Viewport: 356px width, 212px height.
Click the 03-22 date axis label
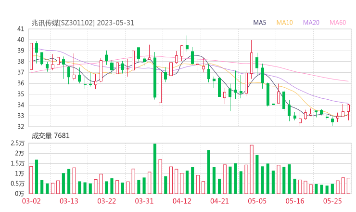click(x=107, y=201)
